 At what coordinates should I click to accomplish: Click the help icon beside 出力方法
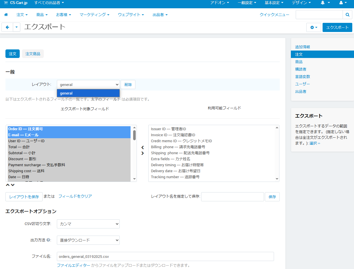tap(48, 240)
